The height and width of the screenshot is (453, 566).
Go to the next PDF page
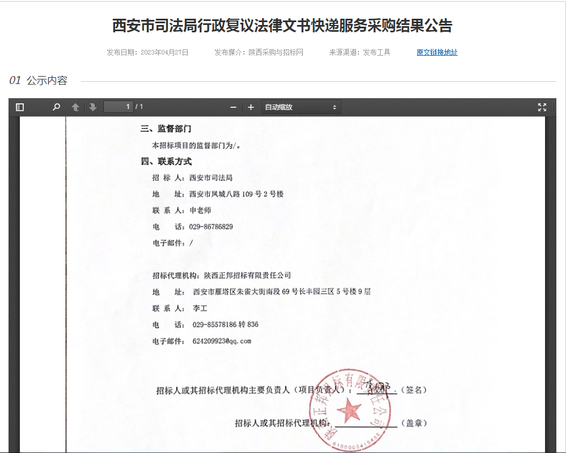tap(92, 107)
